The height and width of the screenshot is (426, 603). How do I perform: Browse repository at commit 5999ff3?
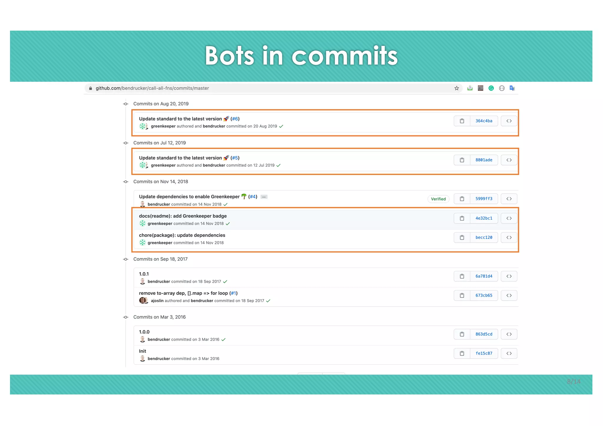point(509,199)
